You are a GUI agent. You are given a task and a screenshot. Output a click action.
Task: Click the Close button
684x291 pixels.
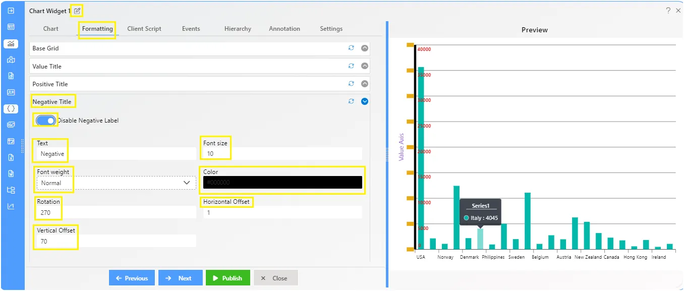tap(275, 278)
